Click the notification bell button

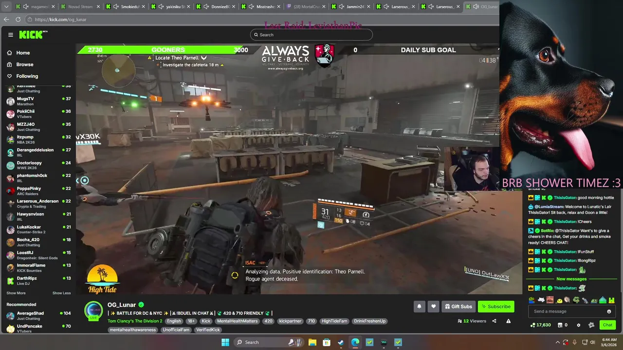coord(419,306)
